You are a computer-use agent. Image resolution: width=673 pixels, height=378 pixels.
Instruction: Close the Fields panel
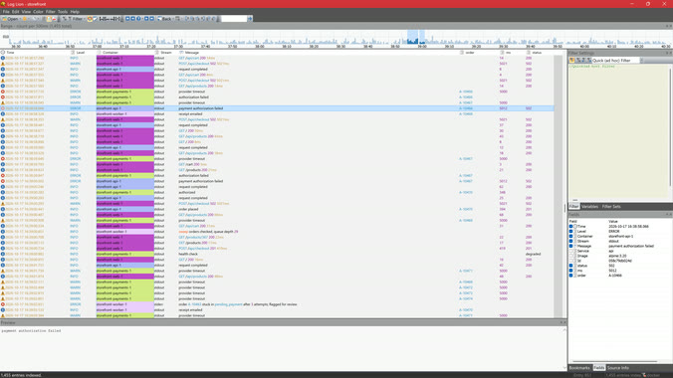click(x=670, y=214)
